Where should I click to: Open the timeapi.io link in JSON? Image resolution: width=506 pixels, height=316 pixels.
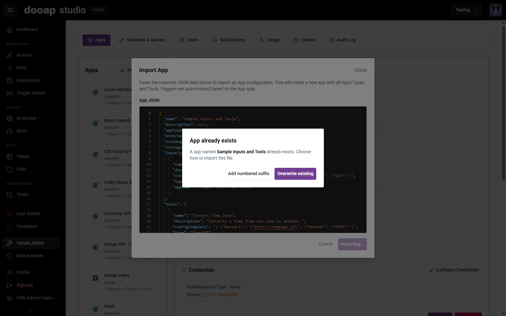pos(275,227)
